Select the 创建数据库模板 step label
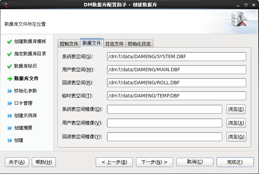 tap(30, 41)
